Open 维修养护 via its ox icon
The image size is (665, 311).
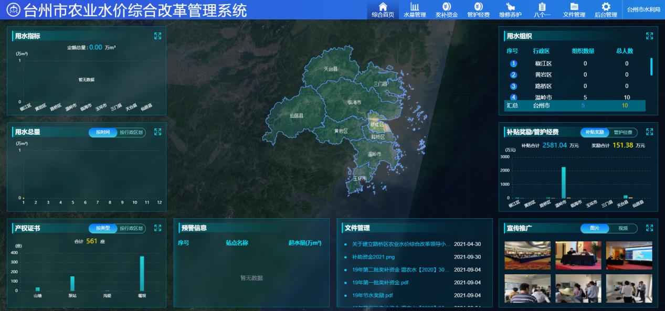(x=510, y=6)
